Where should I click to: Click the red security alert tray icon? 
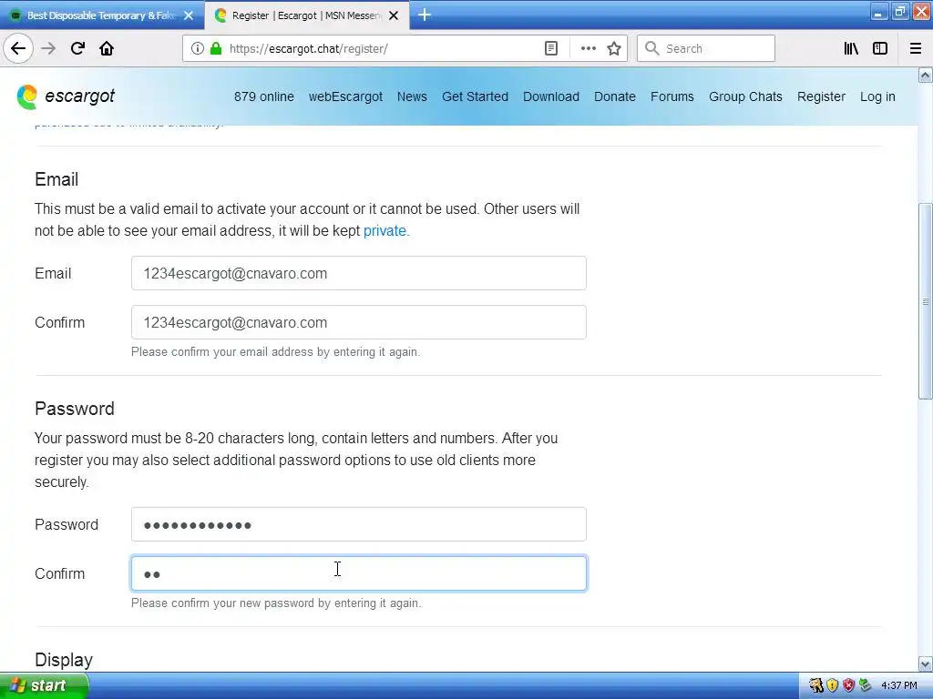click(x=848, y=685)
